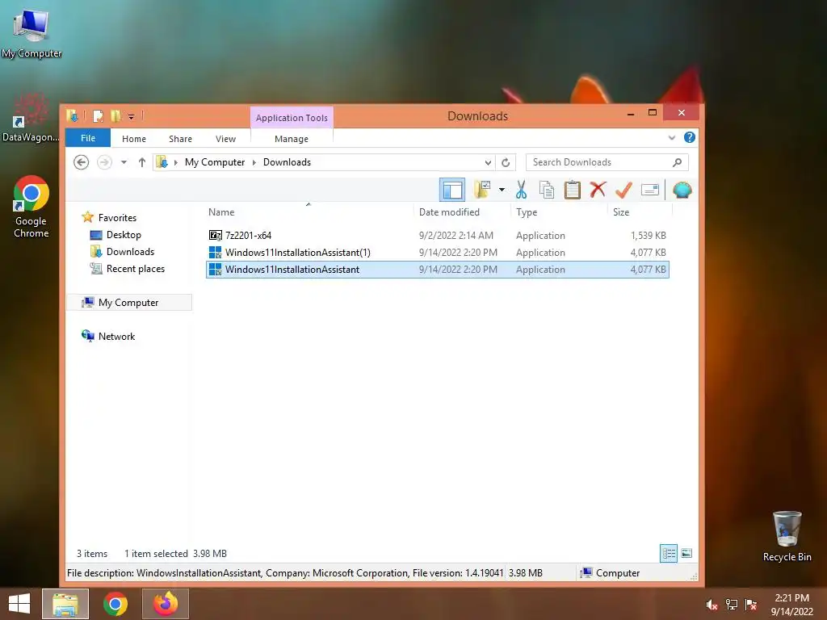Click quick access Properties icon in title bar
The image size is (827, 620).
[98, 116]
